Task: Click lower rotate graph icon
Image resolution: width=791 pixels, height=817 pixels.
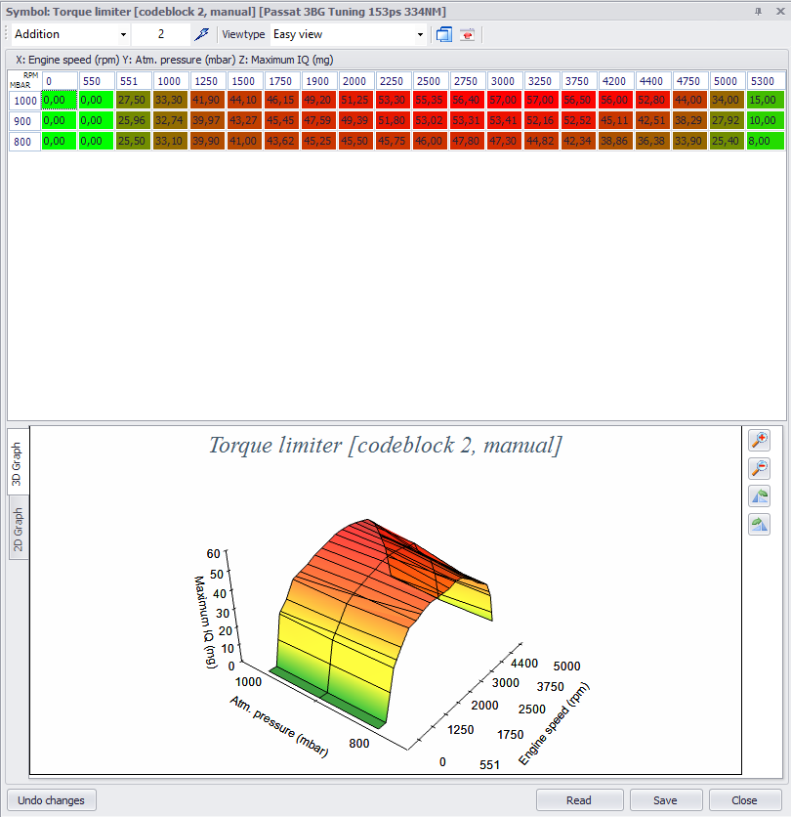Action: click(759, 524)
